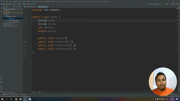Click the Build project hammer icon

click(147, 4)
